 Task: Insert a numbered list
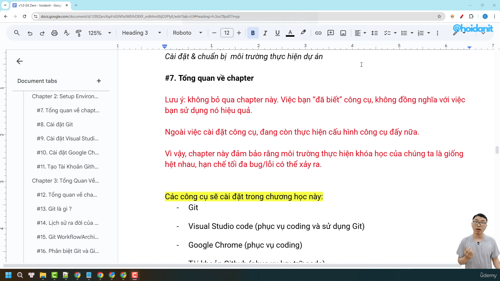click(x=421, y=33)
